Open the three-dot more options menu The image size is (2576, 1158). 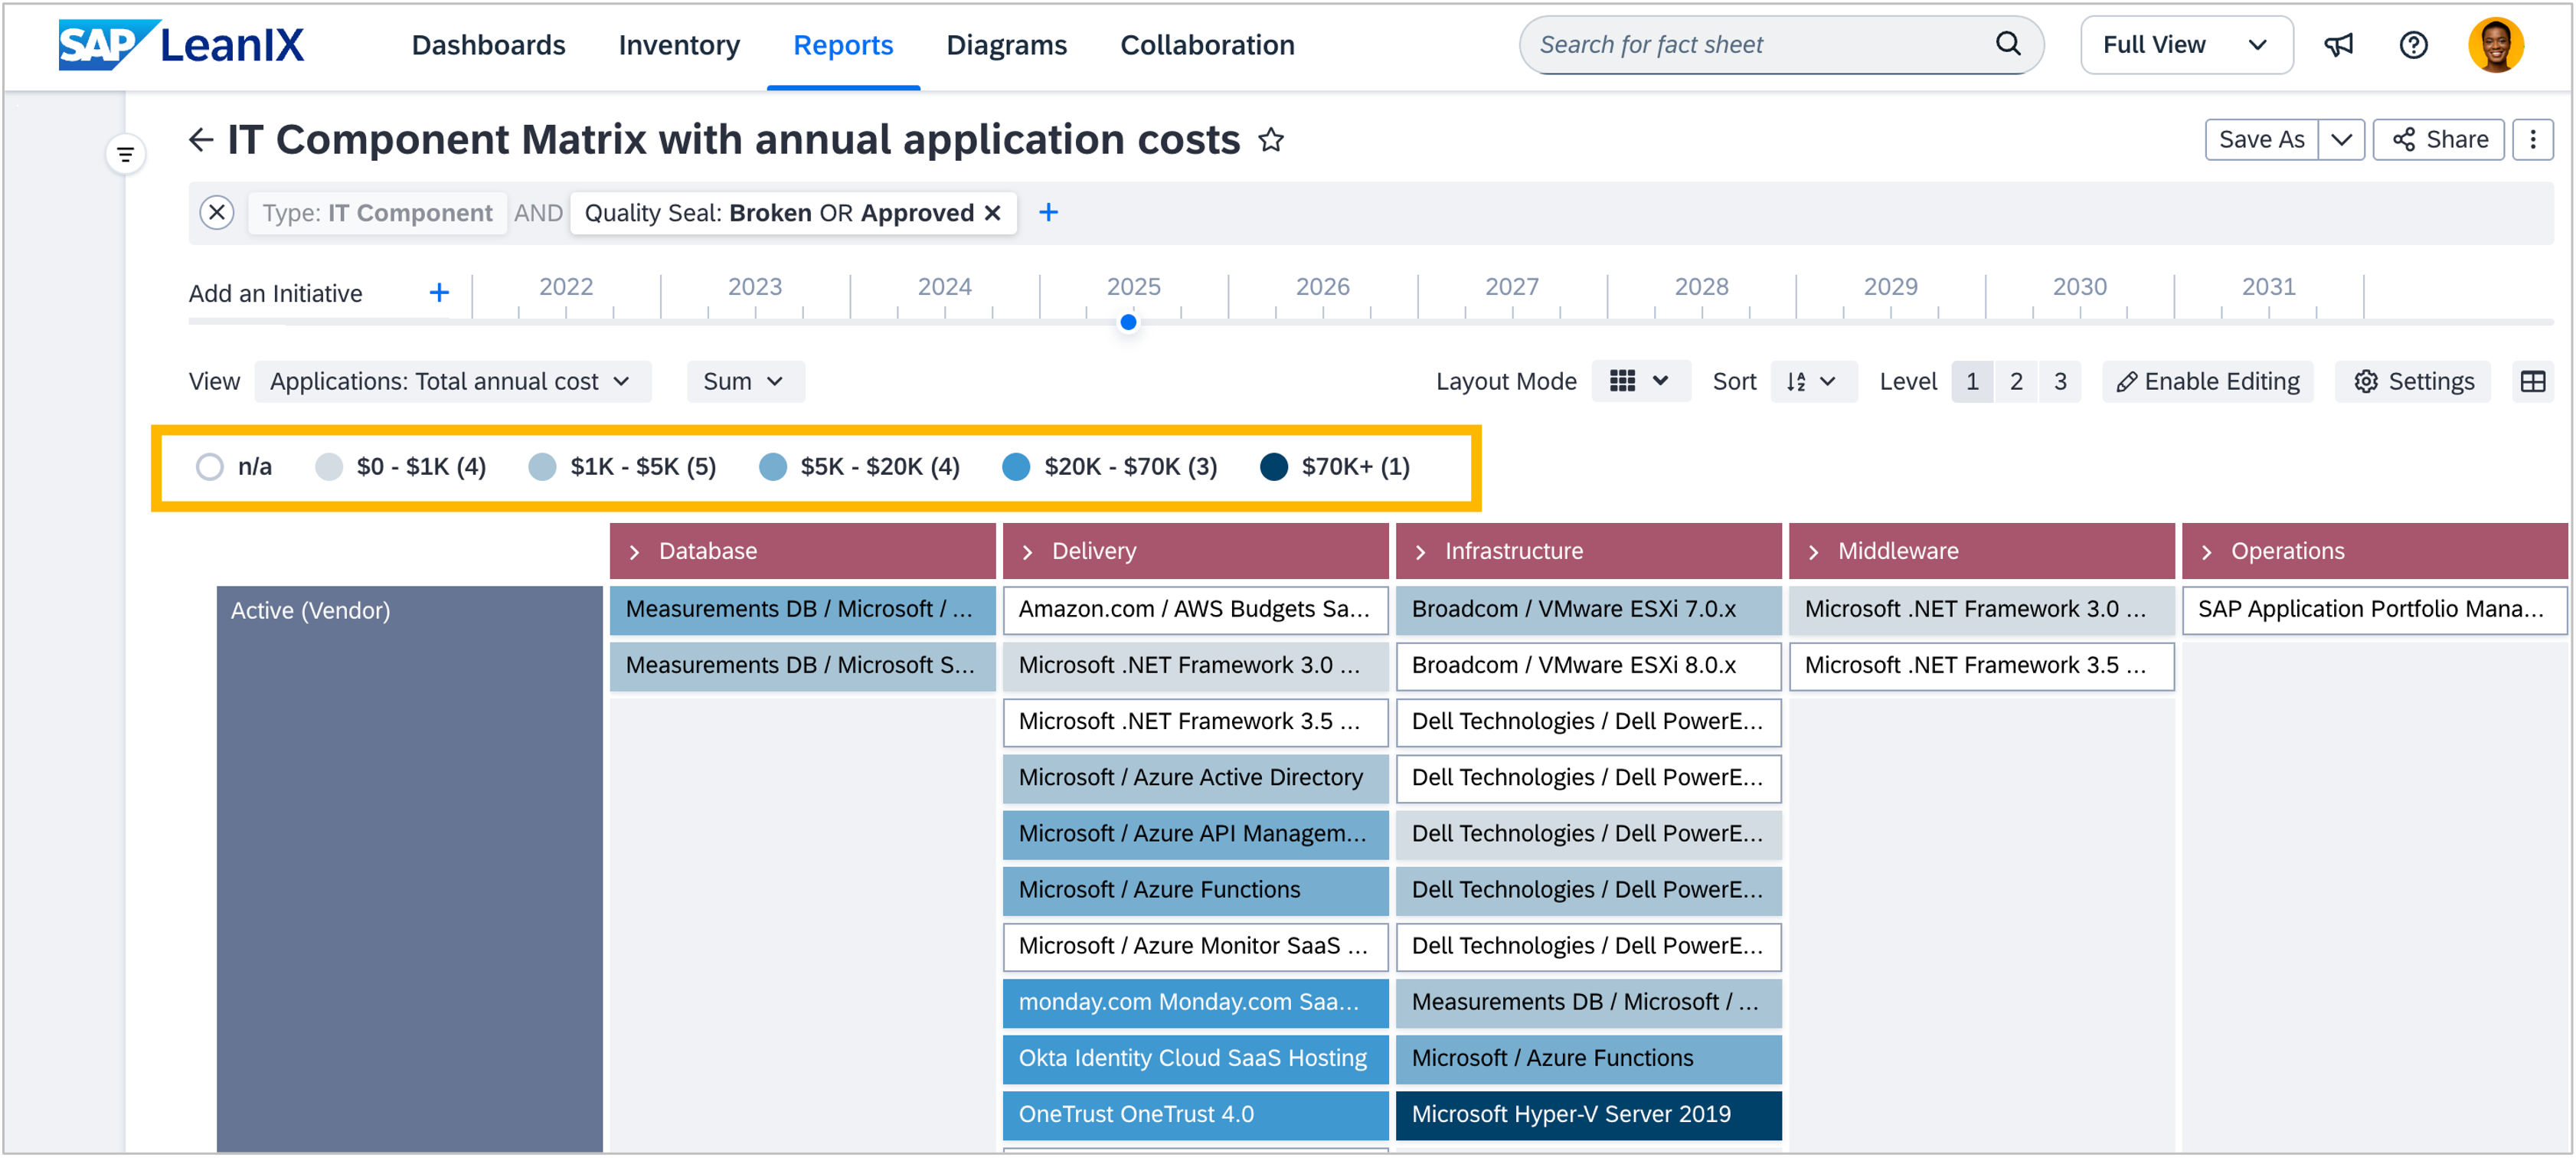tap(2532, 140)
